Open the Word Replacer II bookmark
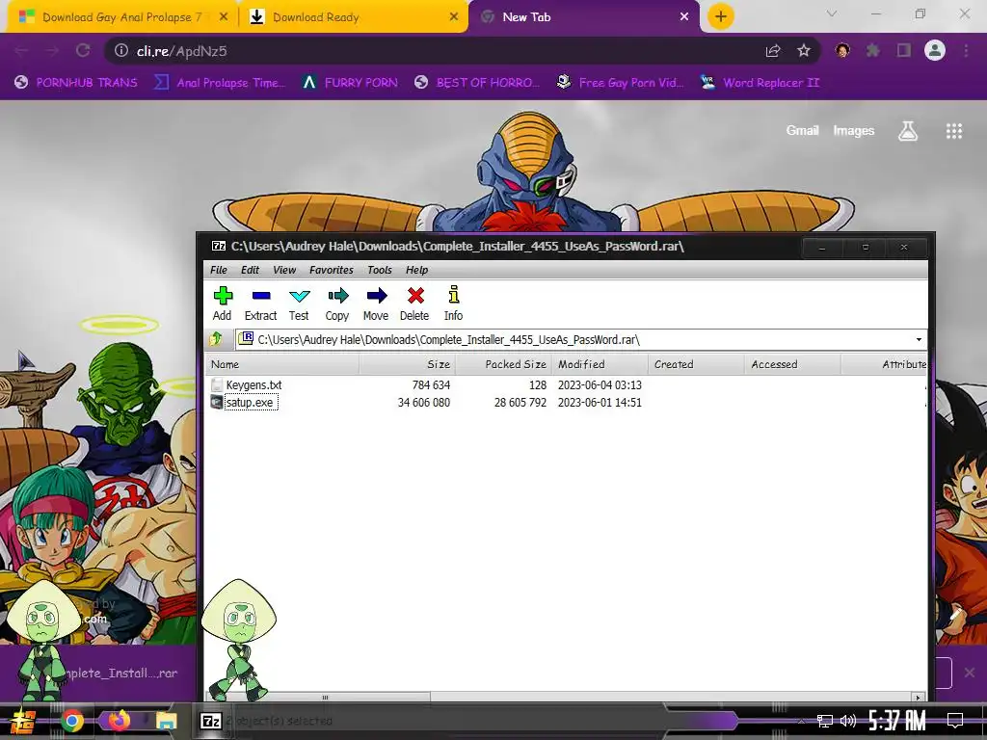The image size is (987, 740). click(x=760, y=83)
